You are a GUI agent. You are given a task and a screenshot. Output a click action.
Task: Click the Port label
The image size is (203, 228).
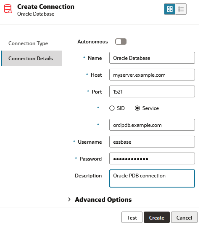[x=97, y=92]
